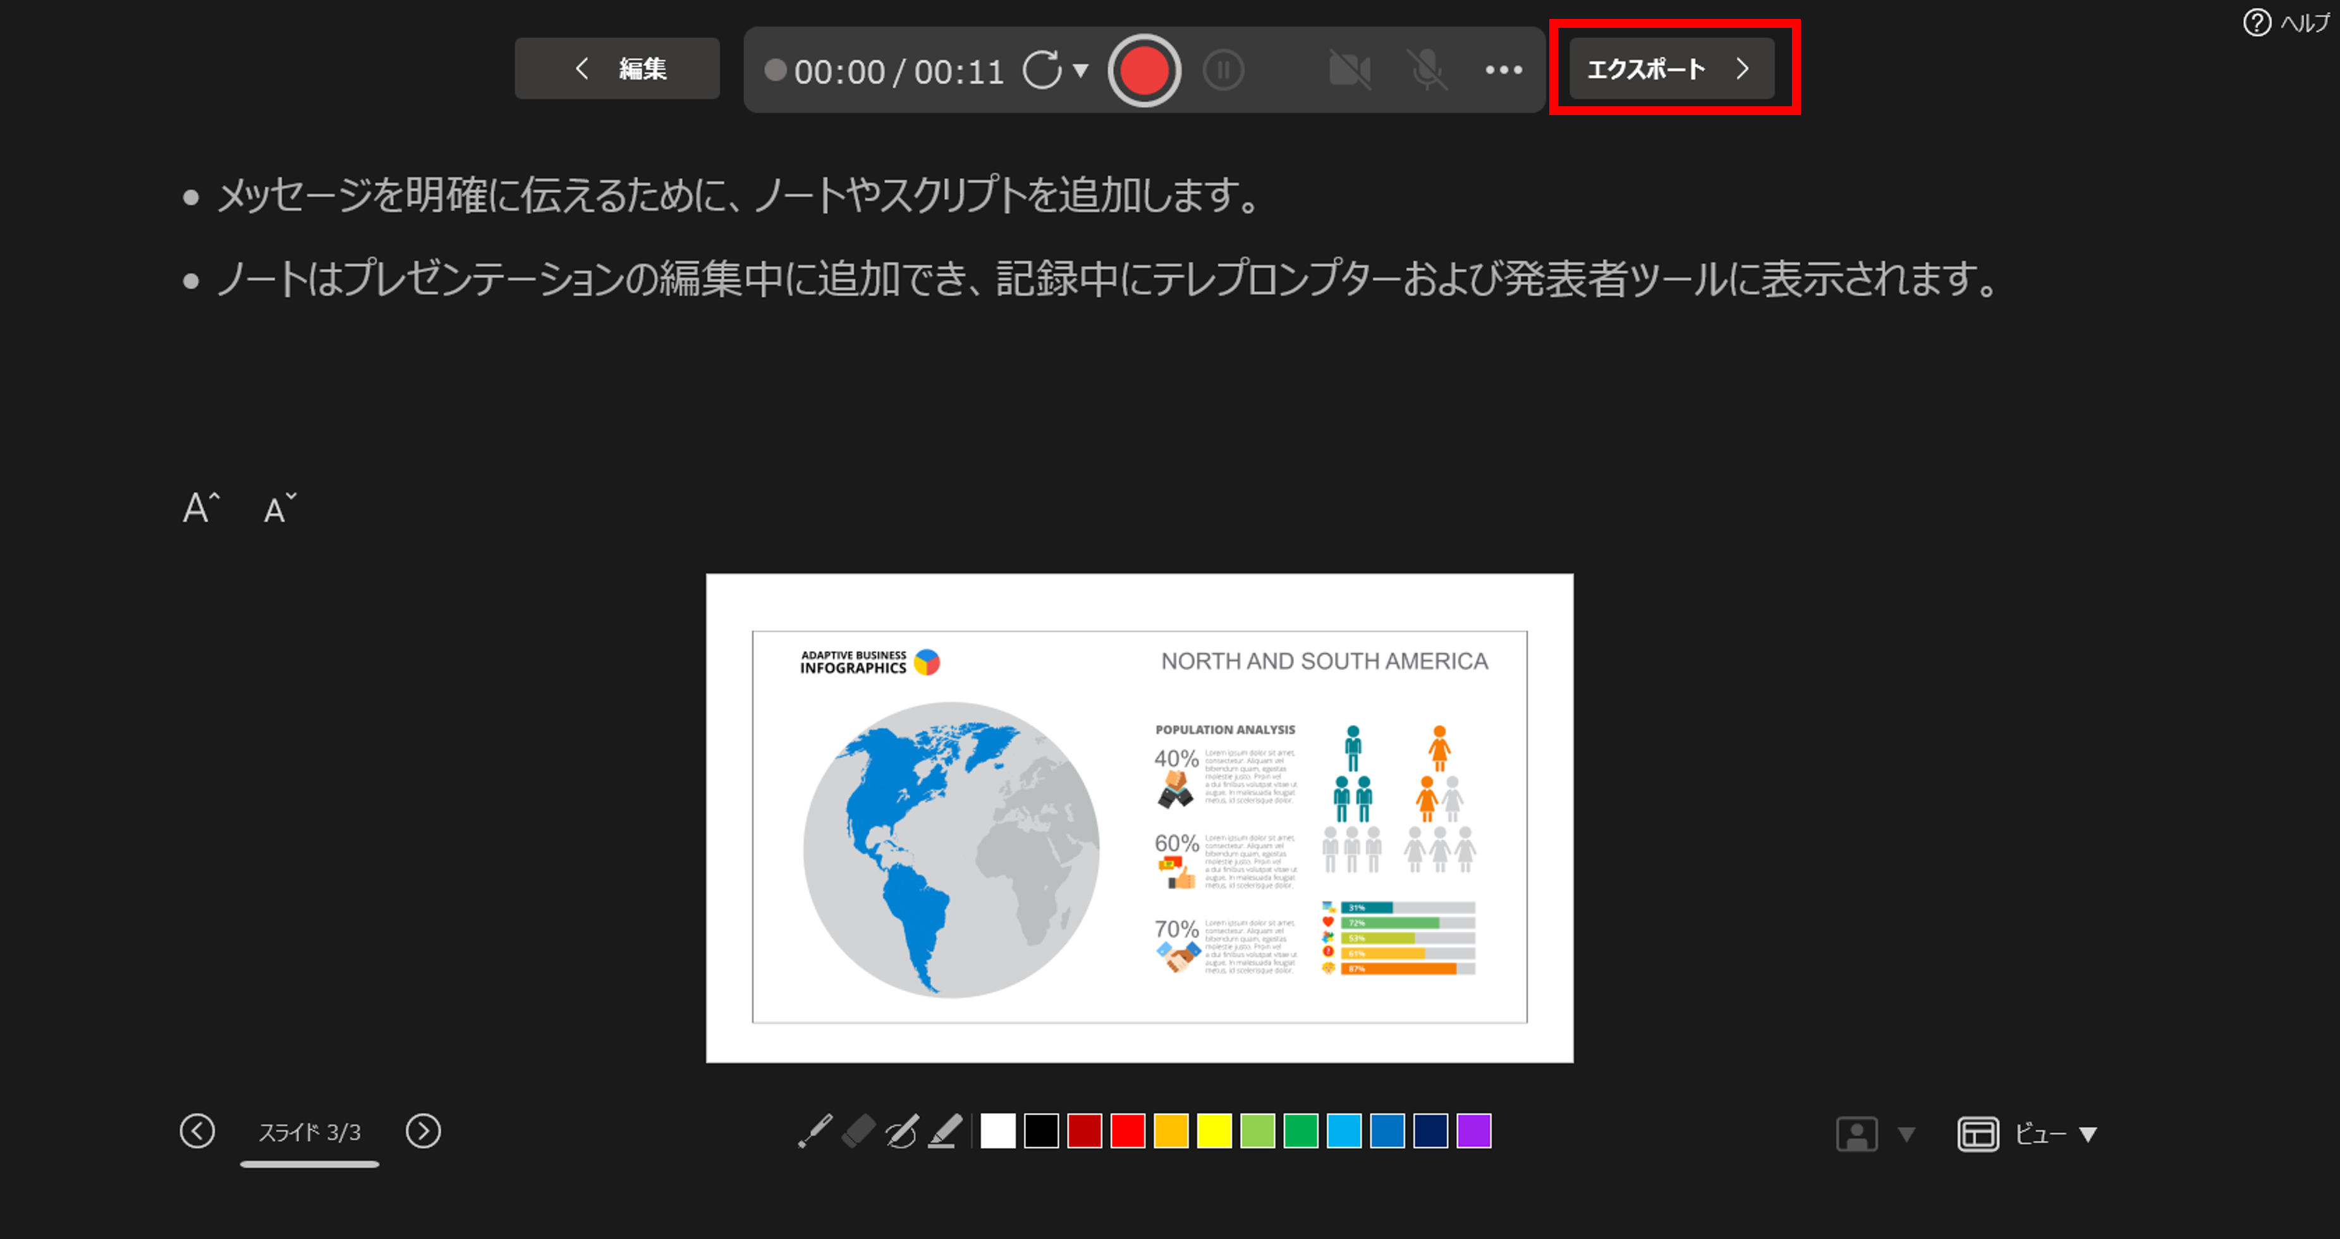The height and width of the screenshot is (1239, 2340).
Task: Toggle the microphone mute icon
Action: 1427,70
